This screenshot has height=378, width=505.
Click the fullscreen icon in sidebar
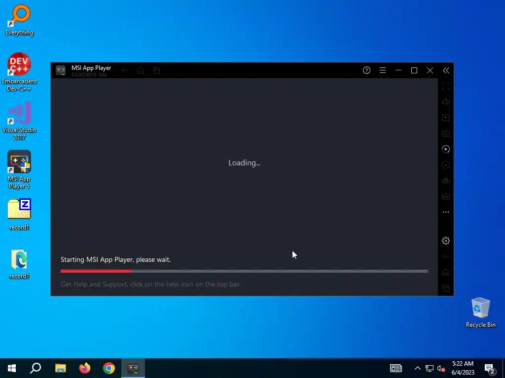pyautogui.click(x=446, y=86)
